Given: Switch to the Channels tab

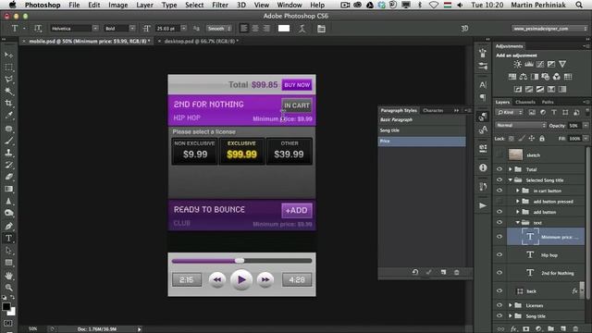Looking at the screenshot, I should pyautogui.click(x=525, y=102).
